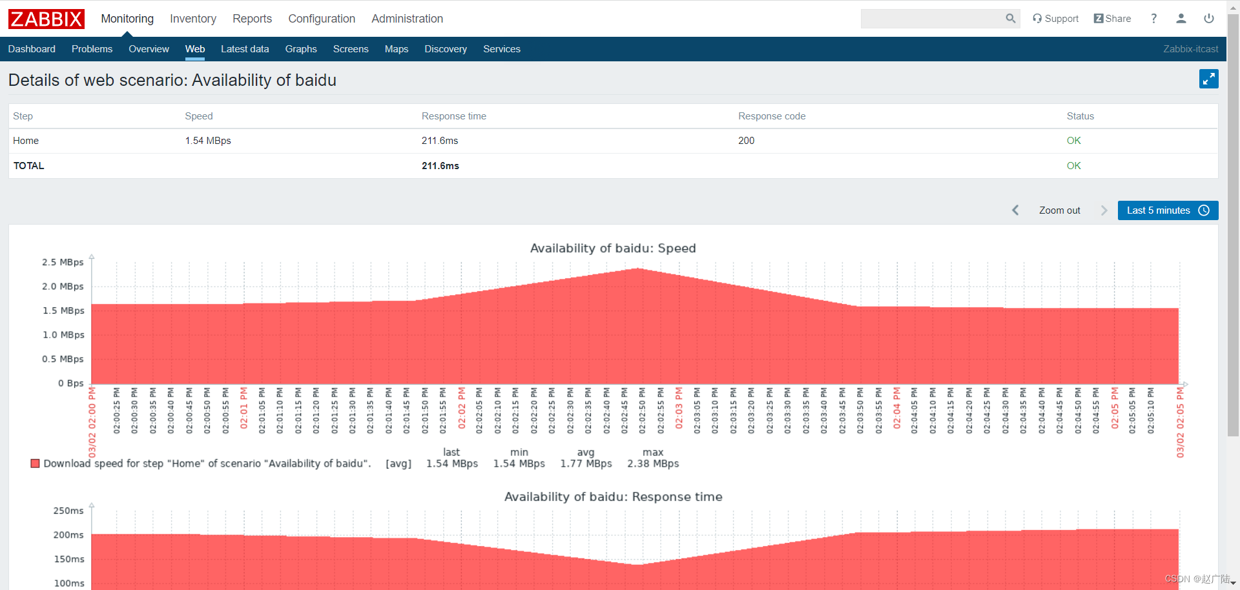
Task: Click the avg 1.77 MBps legend value
Action: 586,463
